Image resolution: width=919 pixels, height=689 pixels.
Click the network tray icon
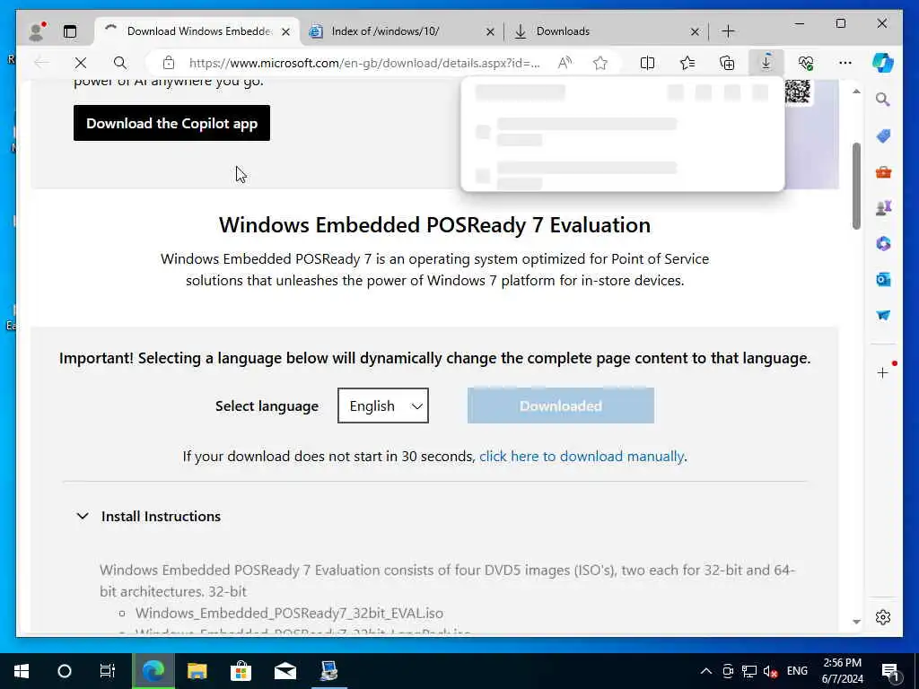coord(749,671)
